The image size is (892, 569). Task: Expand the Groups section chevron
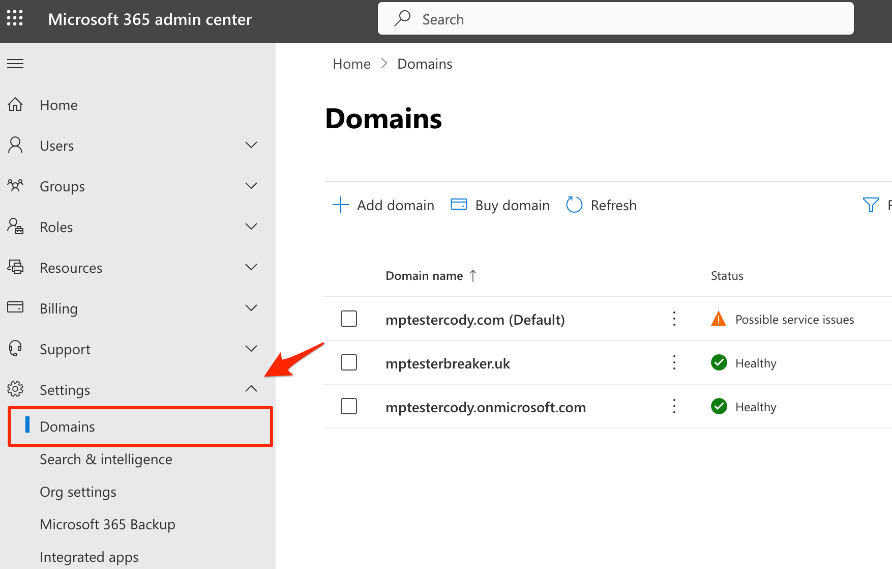(x=251, y=186)
